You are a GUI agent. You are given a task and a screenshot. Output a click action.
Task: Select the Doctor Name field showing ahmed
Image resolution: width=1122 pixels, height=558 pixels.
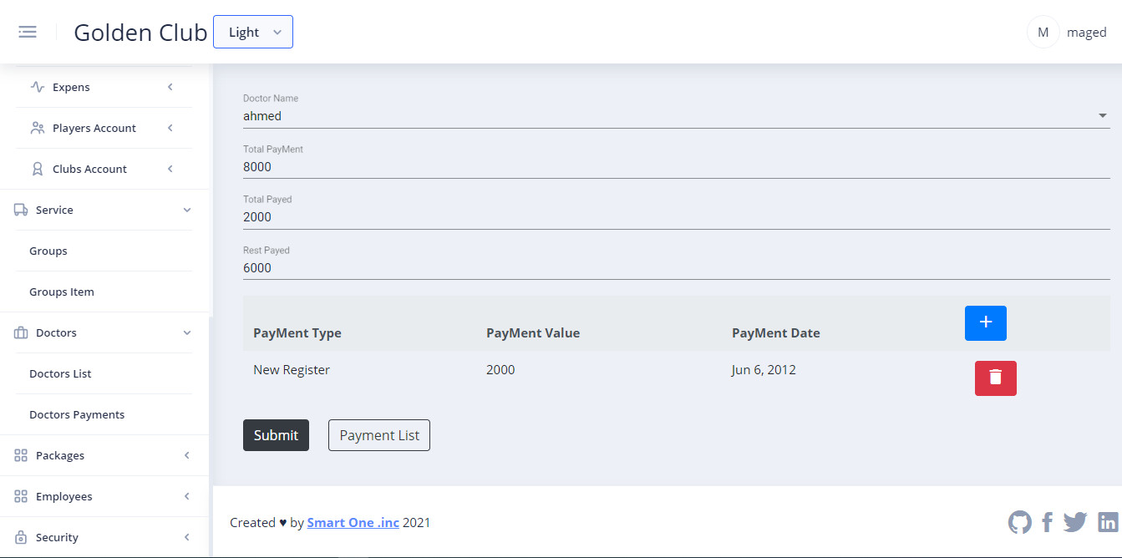(676, 116)
